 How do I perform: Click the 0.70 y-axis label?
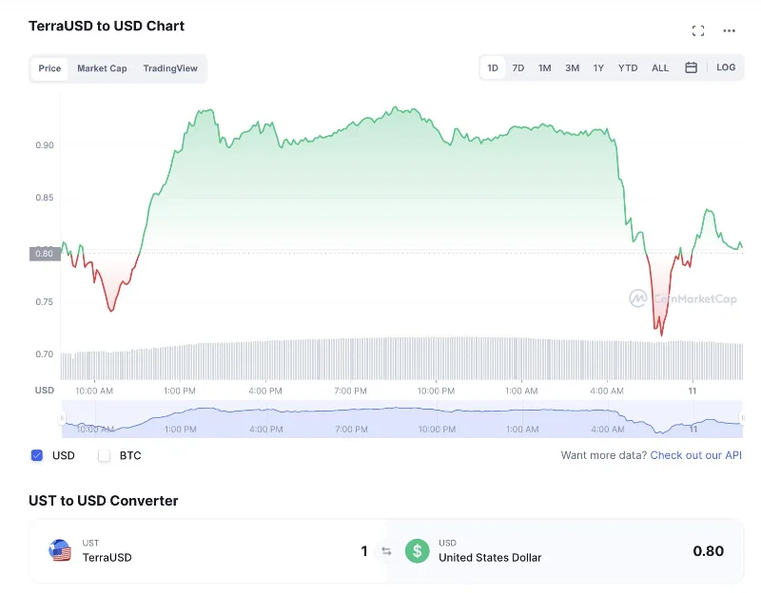click(45, 354)
